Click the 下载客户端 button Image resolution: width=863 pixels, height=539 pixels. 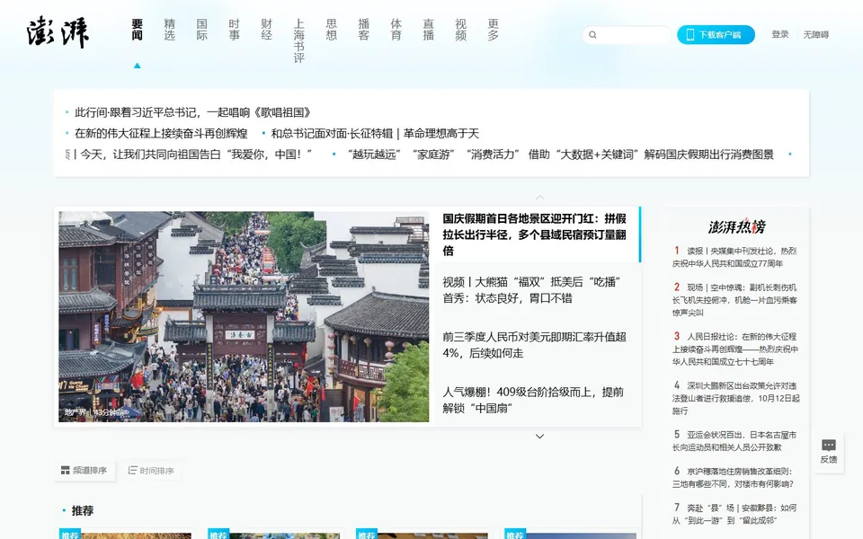tap(716, 35)
